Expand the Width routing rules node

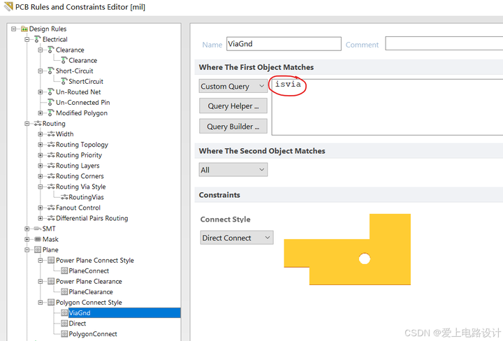pos(41,134)
